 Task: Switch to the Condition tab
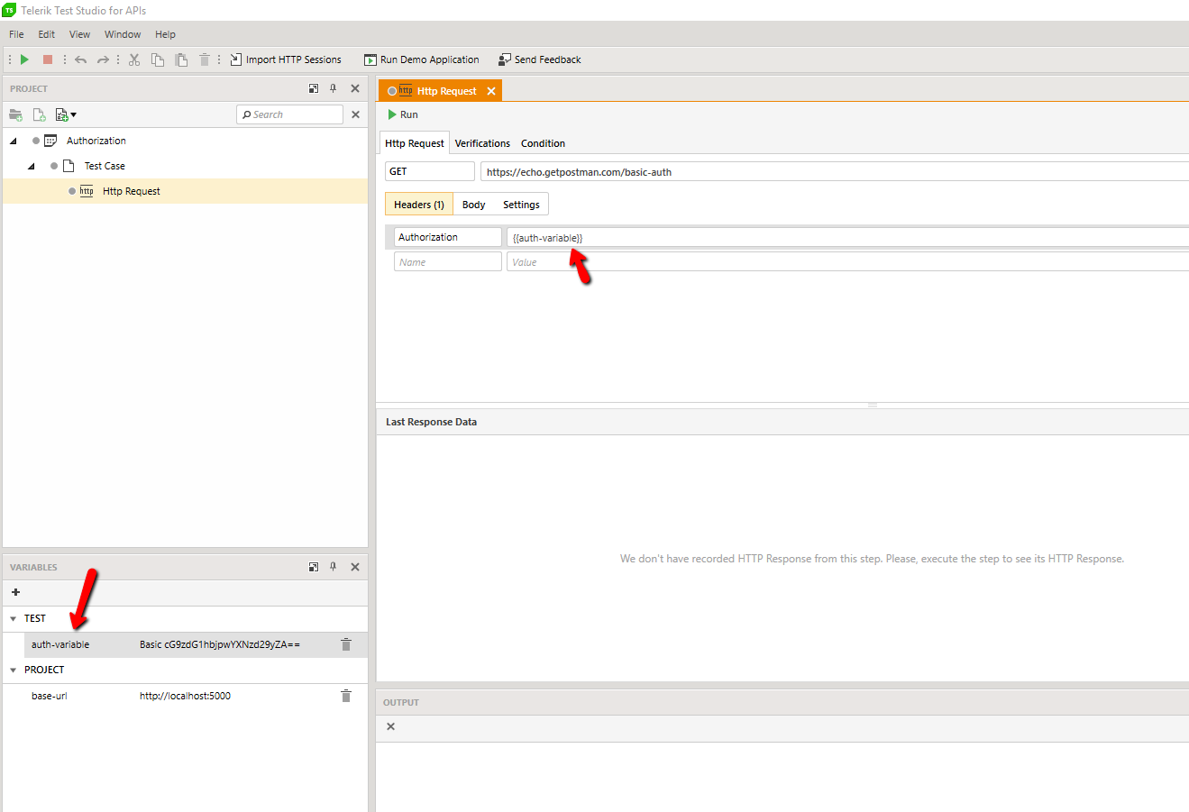pos(543,143)
